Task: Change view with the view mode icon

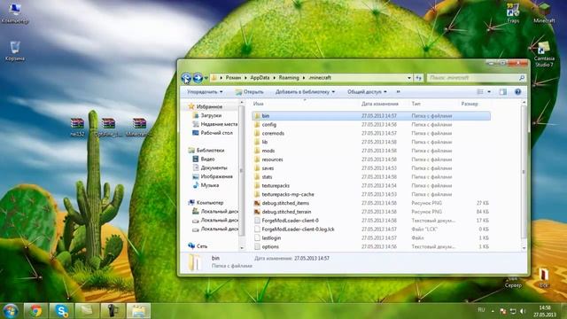Action: [480, 92]
